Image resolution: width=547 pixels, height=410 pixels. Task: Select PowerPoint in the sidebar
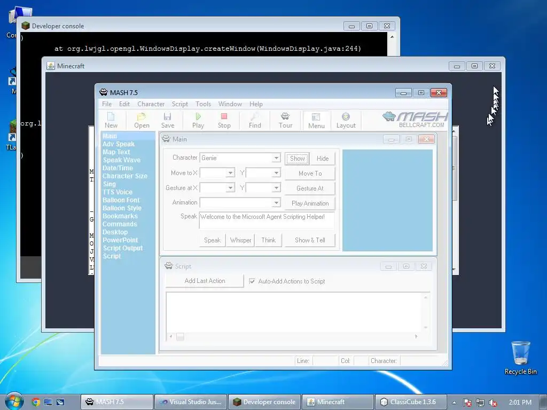point(120,240)
